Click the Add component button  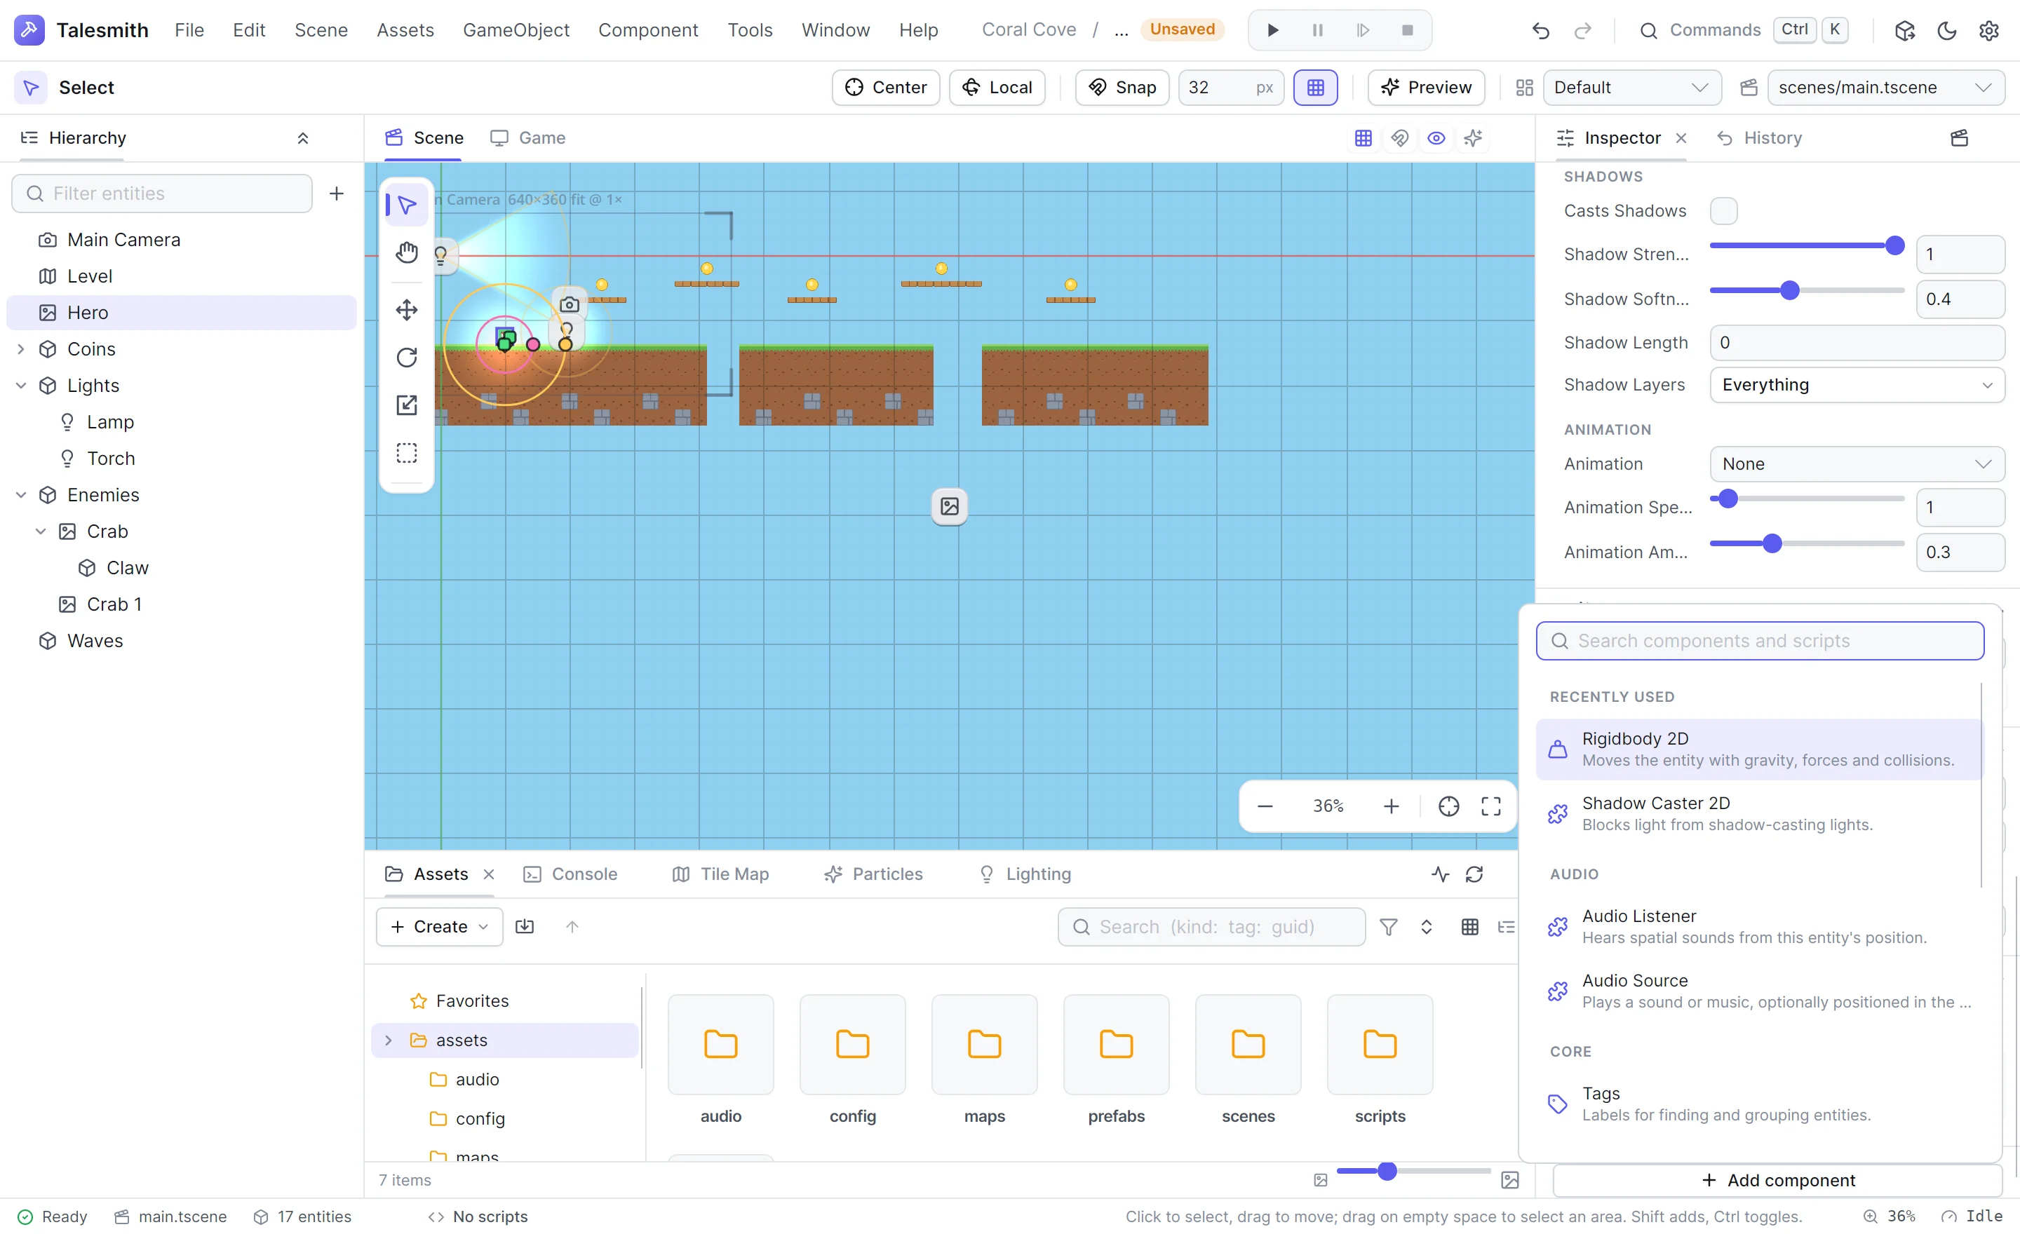click(1777, 1180)
